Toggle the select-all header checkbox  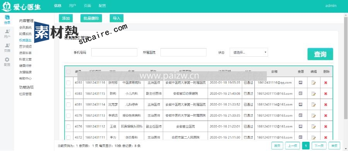(68, 72)
